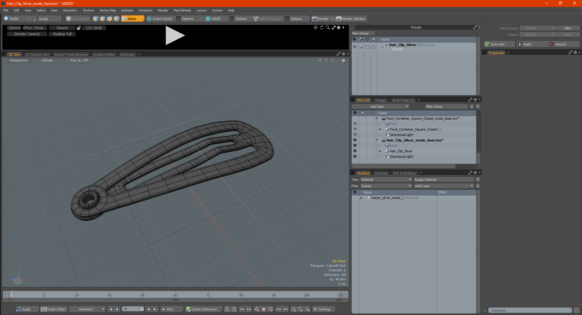582x315 pixels.
Task: Open the preview render settings gear
Action: coord(339,28)
